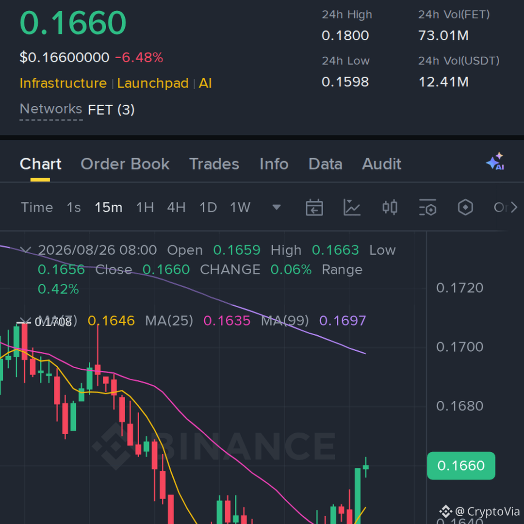
Task: Switch to the Order Book tab
Action: (125, 164)
